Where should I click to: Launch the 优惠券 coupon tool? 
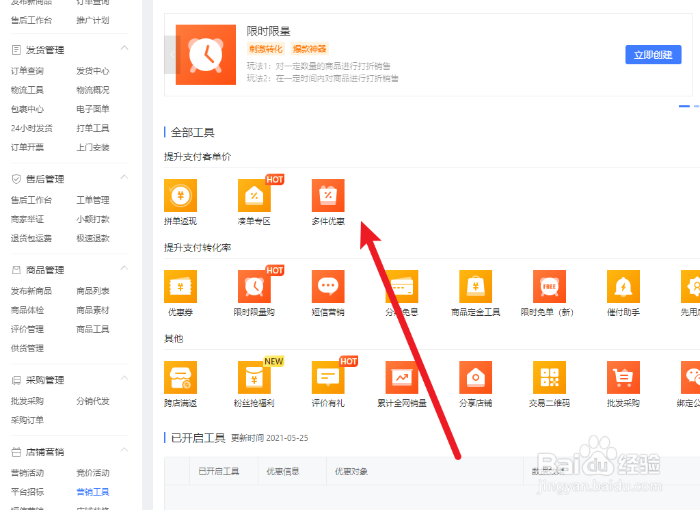180,285
